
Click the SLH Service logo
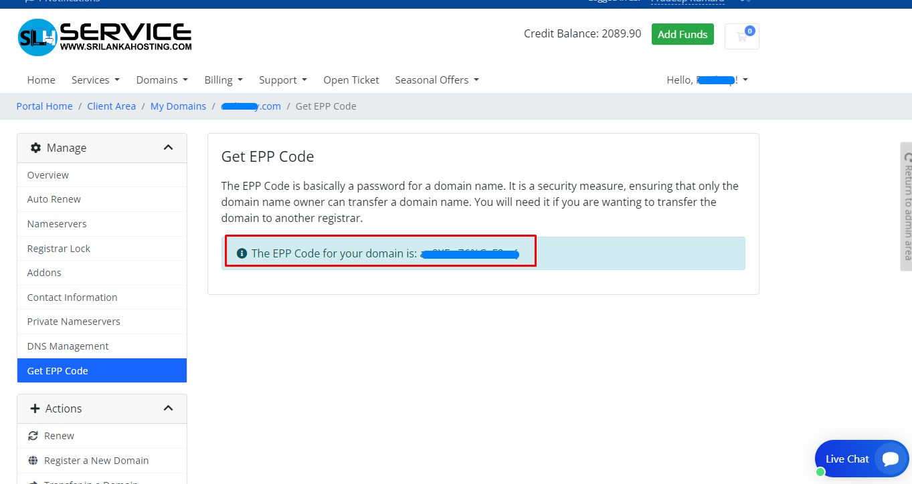coord(104,37)
